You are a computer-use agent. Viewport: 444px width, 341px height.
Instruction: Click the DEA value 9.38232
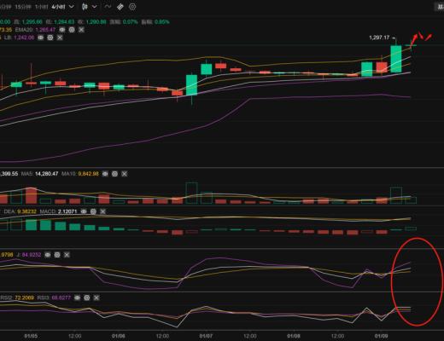click(x=26, y=211)
